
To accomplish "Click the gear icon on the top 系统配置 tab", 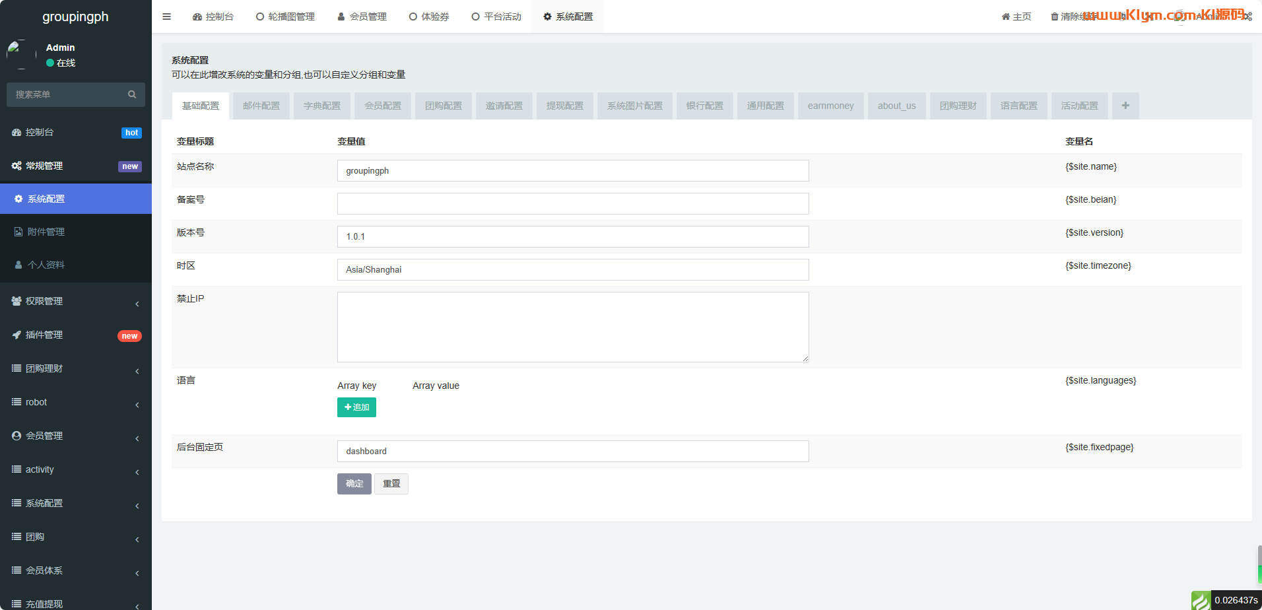I will click(x=547, y=17).
